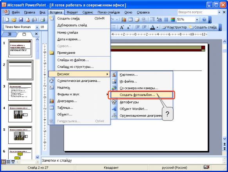228x172 pixels.
Task: Open the font name dropdown arrow
Action: pos(37,27)
